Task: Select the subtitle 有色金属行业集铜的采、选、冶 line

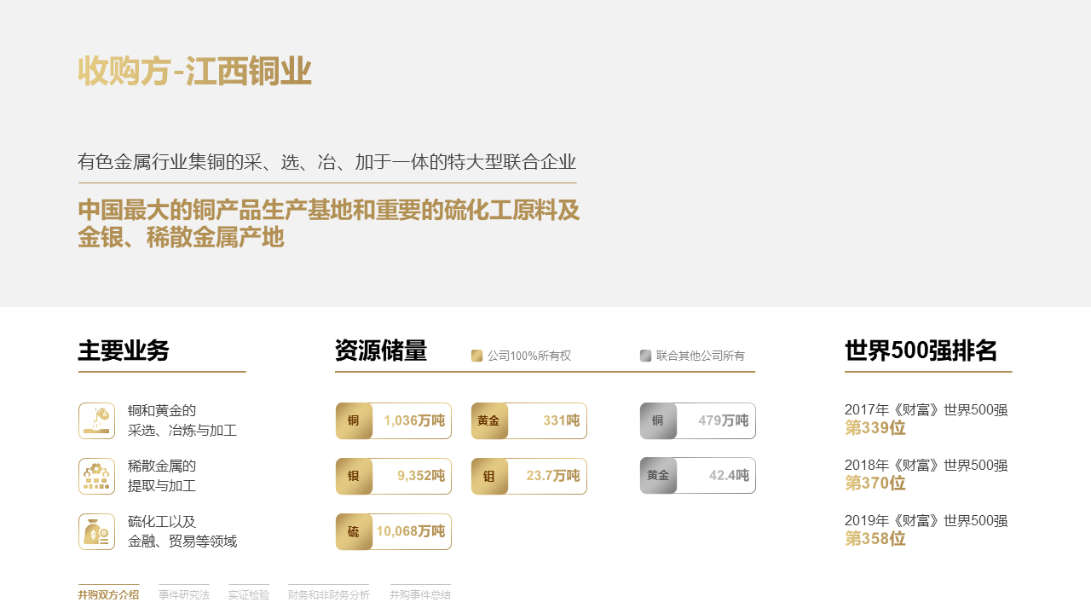Action: click(327, 162)
